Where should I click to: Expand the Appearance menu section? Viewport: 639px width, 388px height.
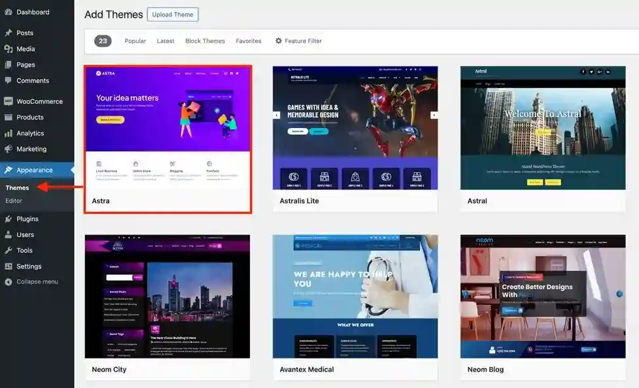pyautogui.click(x=34, y=170)
